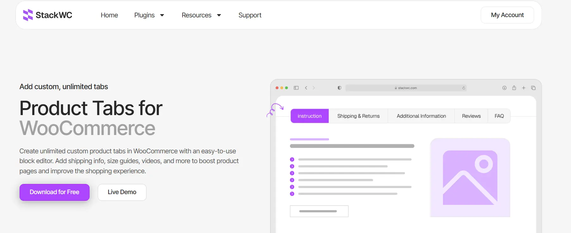Click the red close dot in mockup
The height and width of the screenshot is (233, 571).
(x=277, y=88)
